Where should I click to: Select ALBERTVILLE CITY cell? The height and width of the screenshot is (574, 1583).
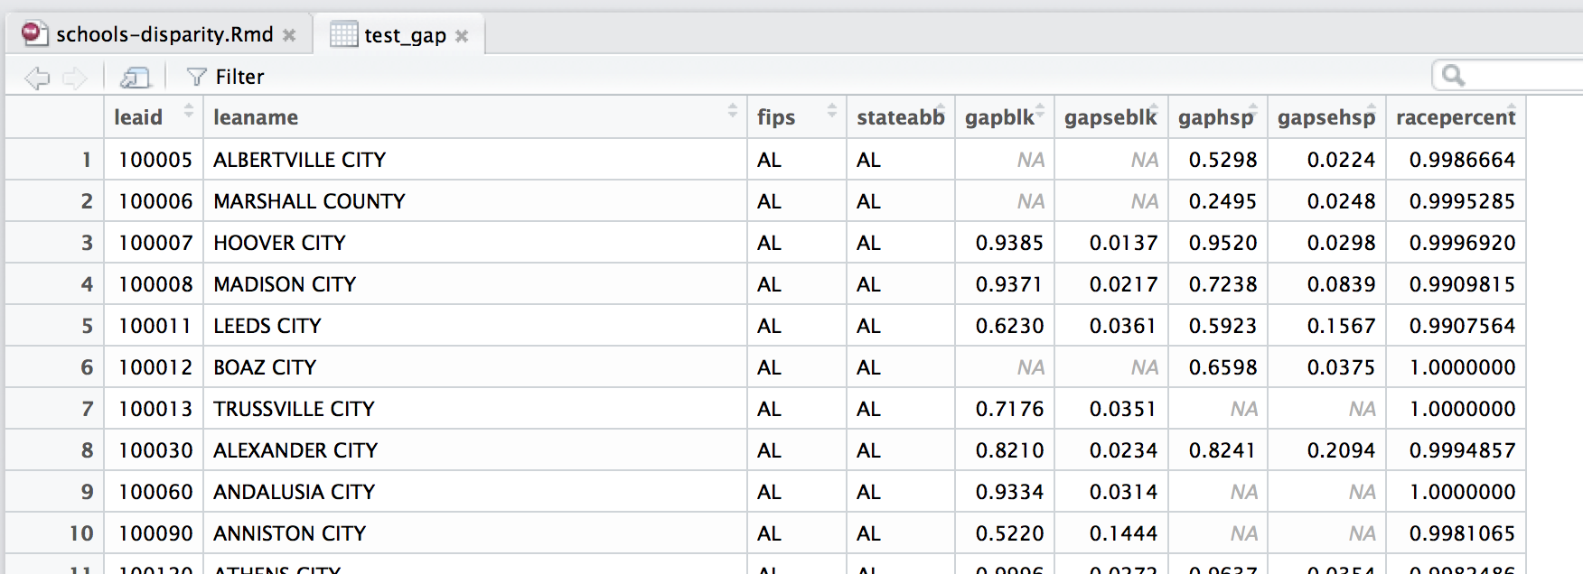[x=475, y=160]
